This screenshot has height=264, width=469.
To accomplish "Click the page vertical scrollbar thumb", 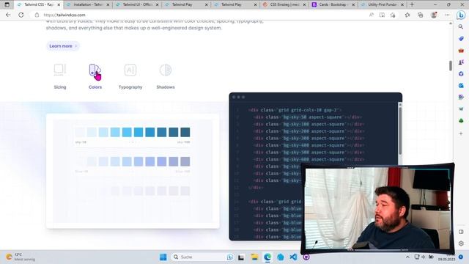I will click(451, 65).
